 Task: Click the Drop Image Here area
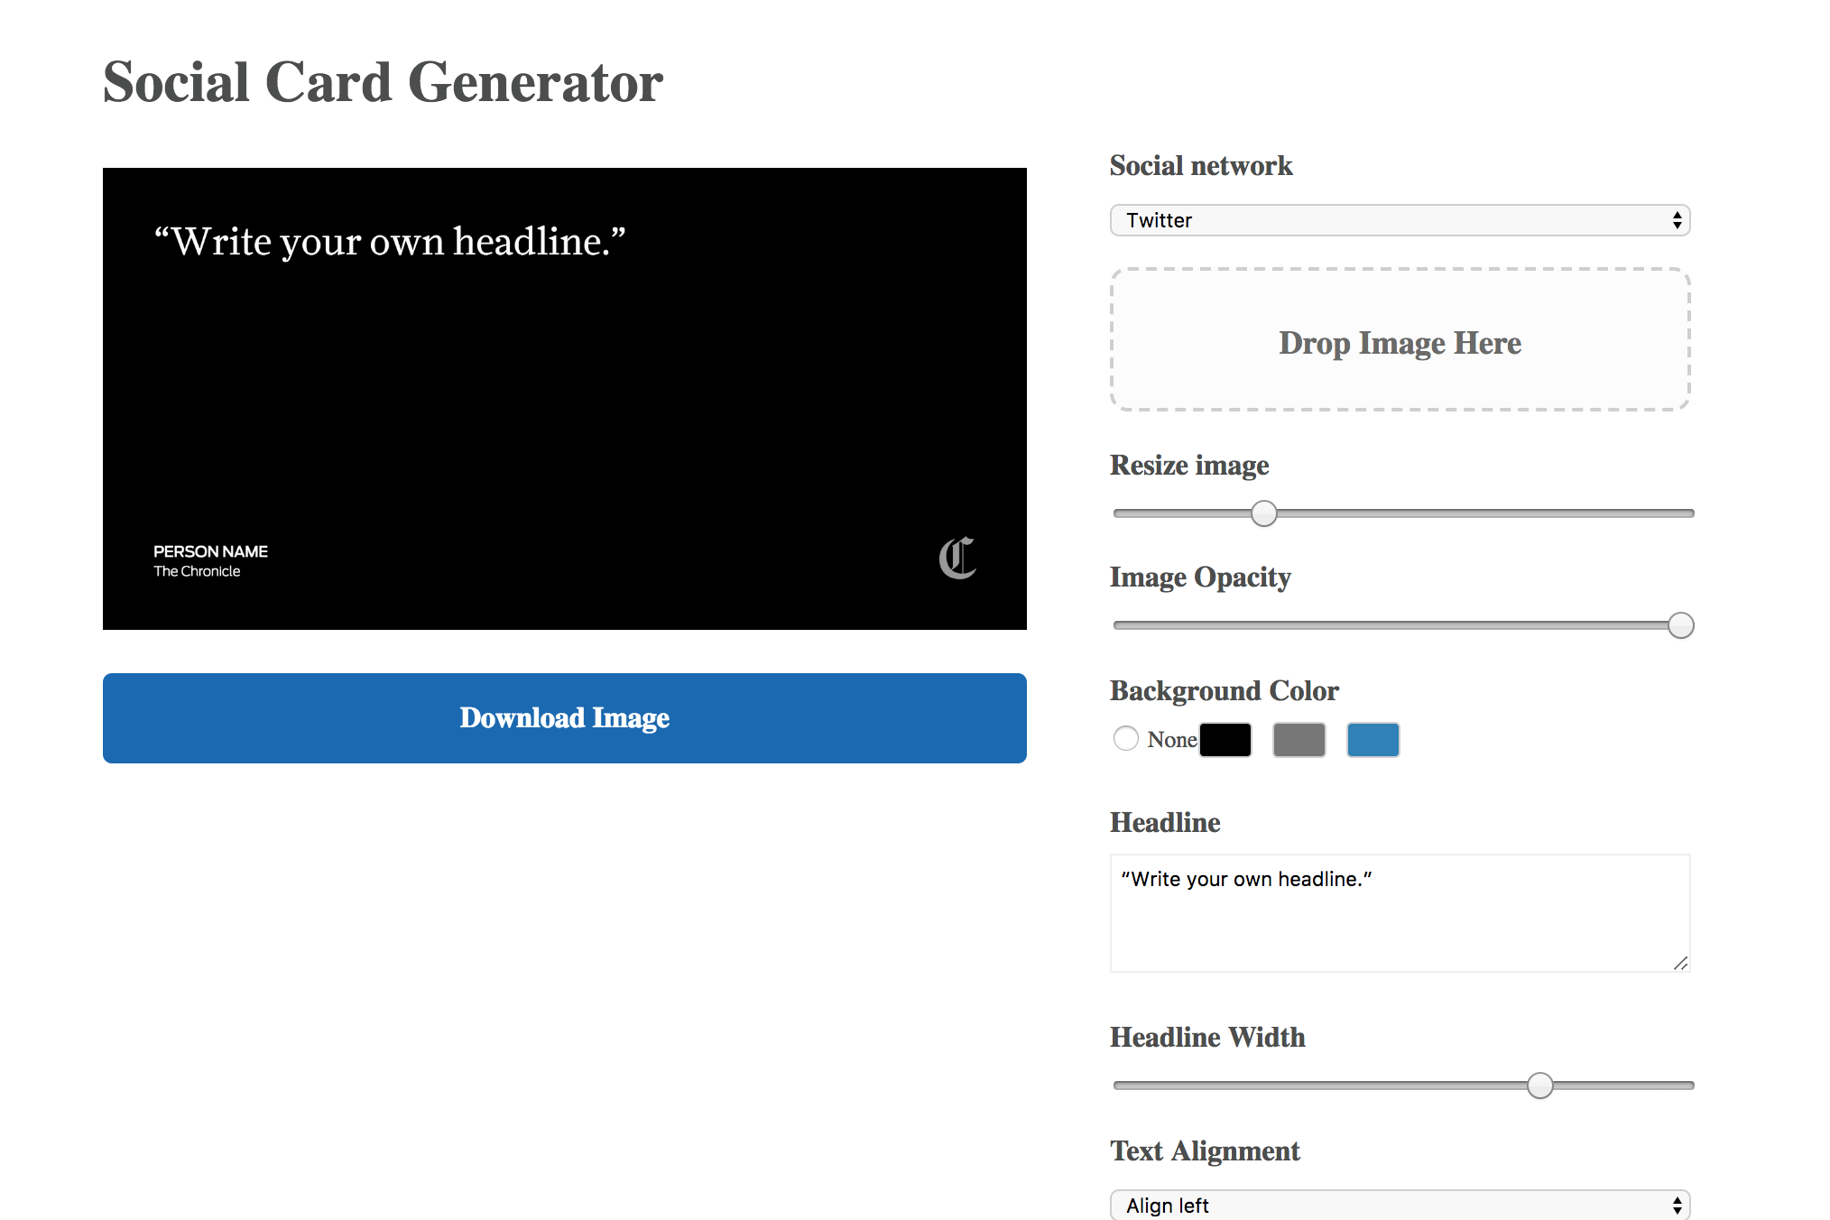point(1400,341)
